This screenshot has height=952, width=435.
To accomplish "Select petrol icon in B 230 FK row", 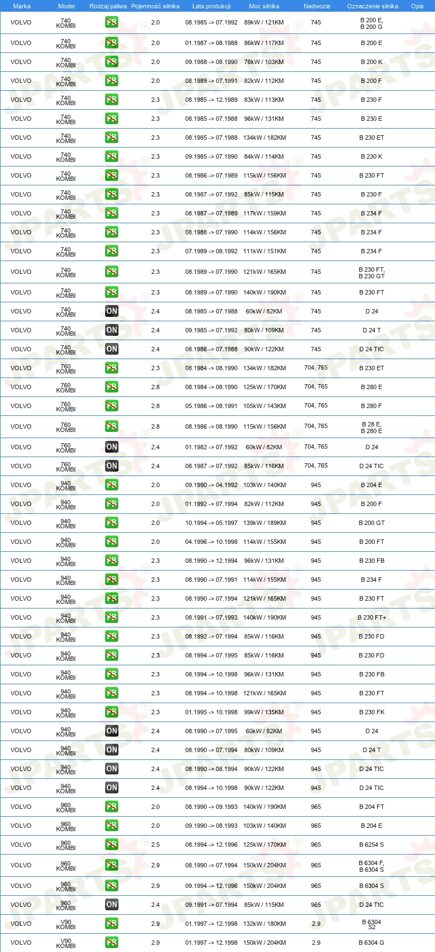I will click(112, 712).
